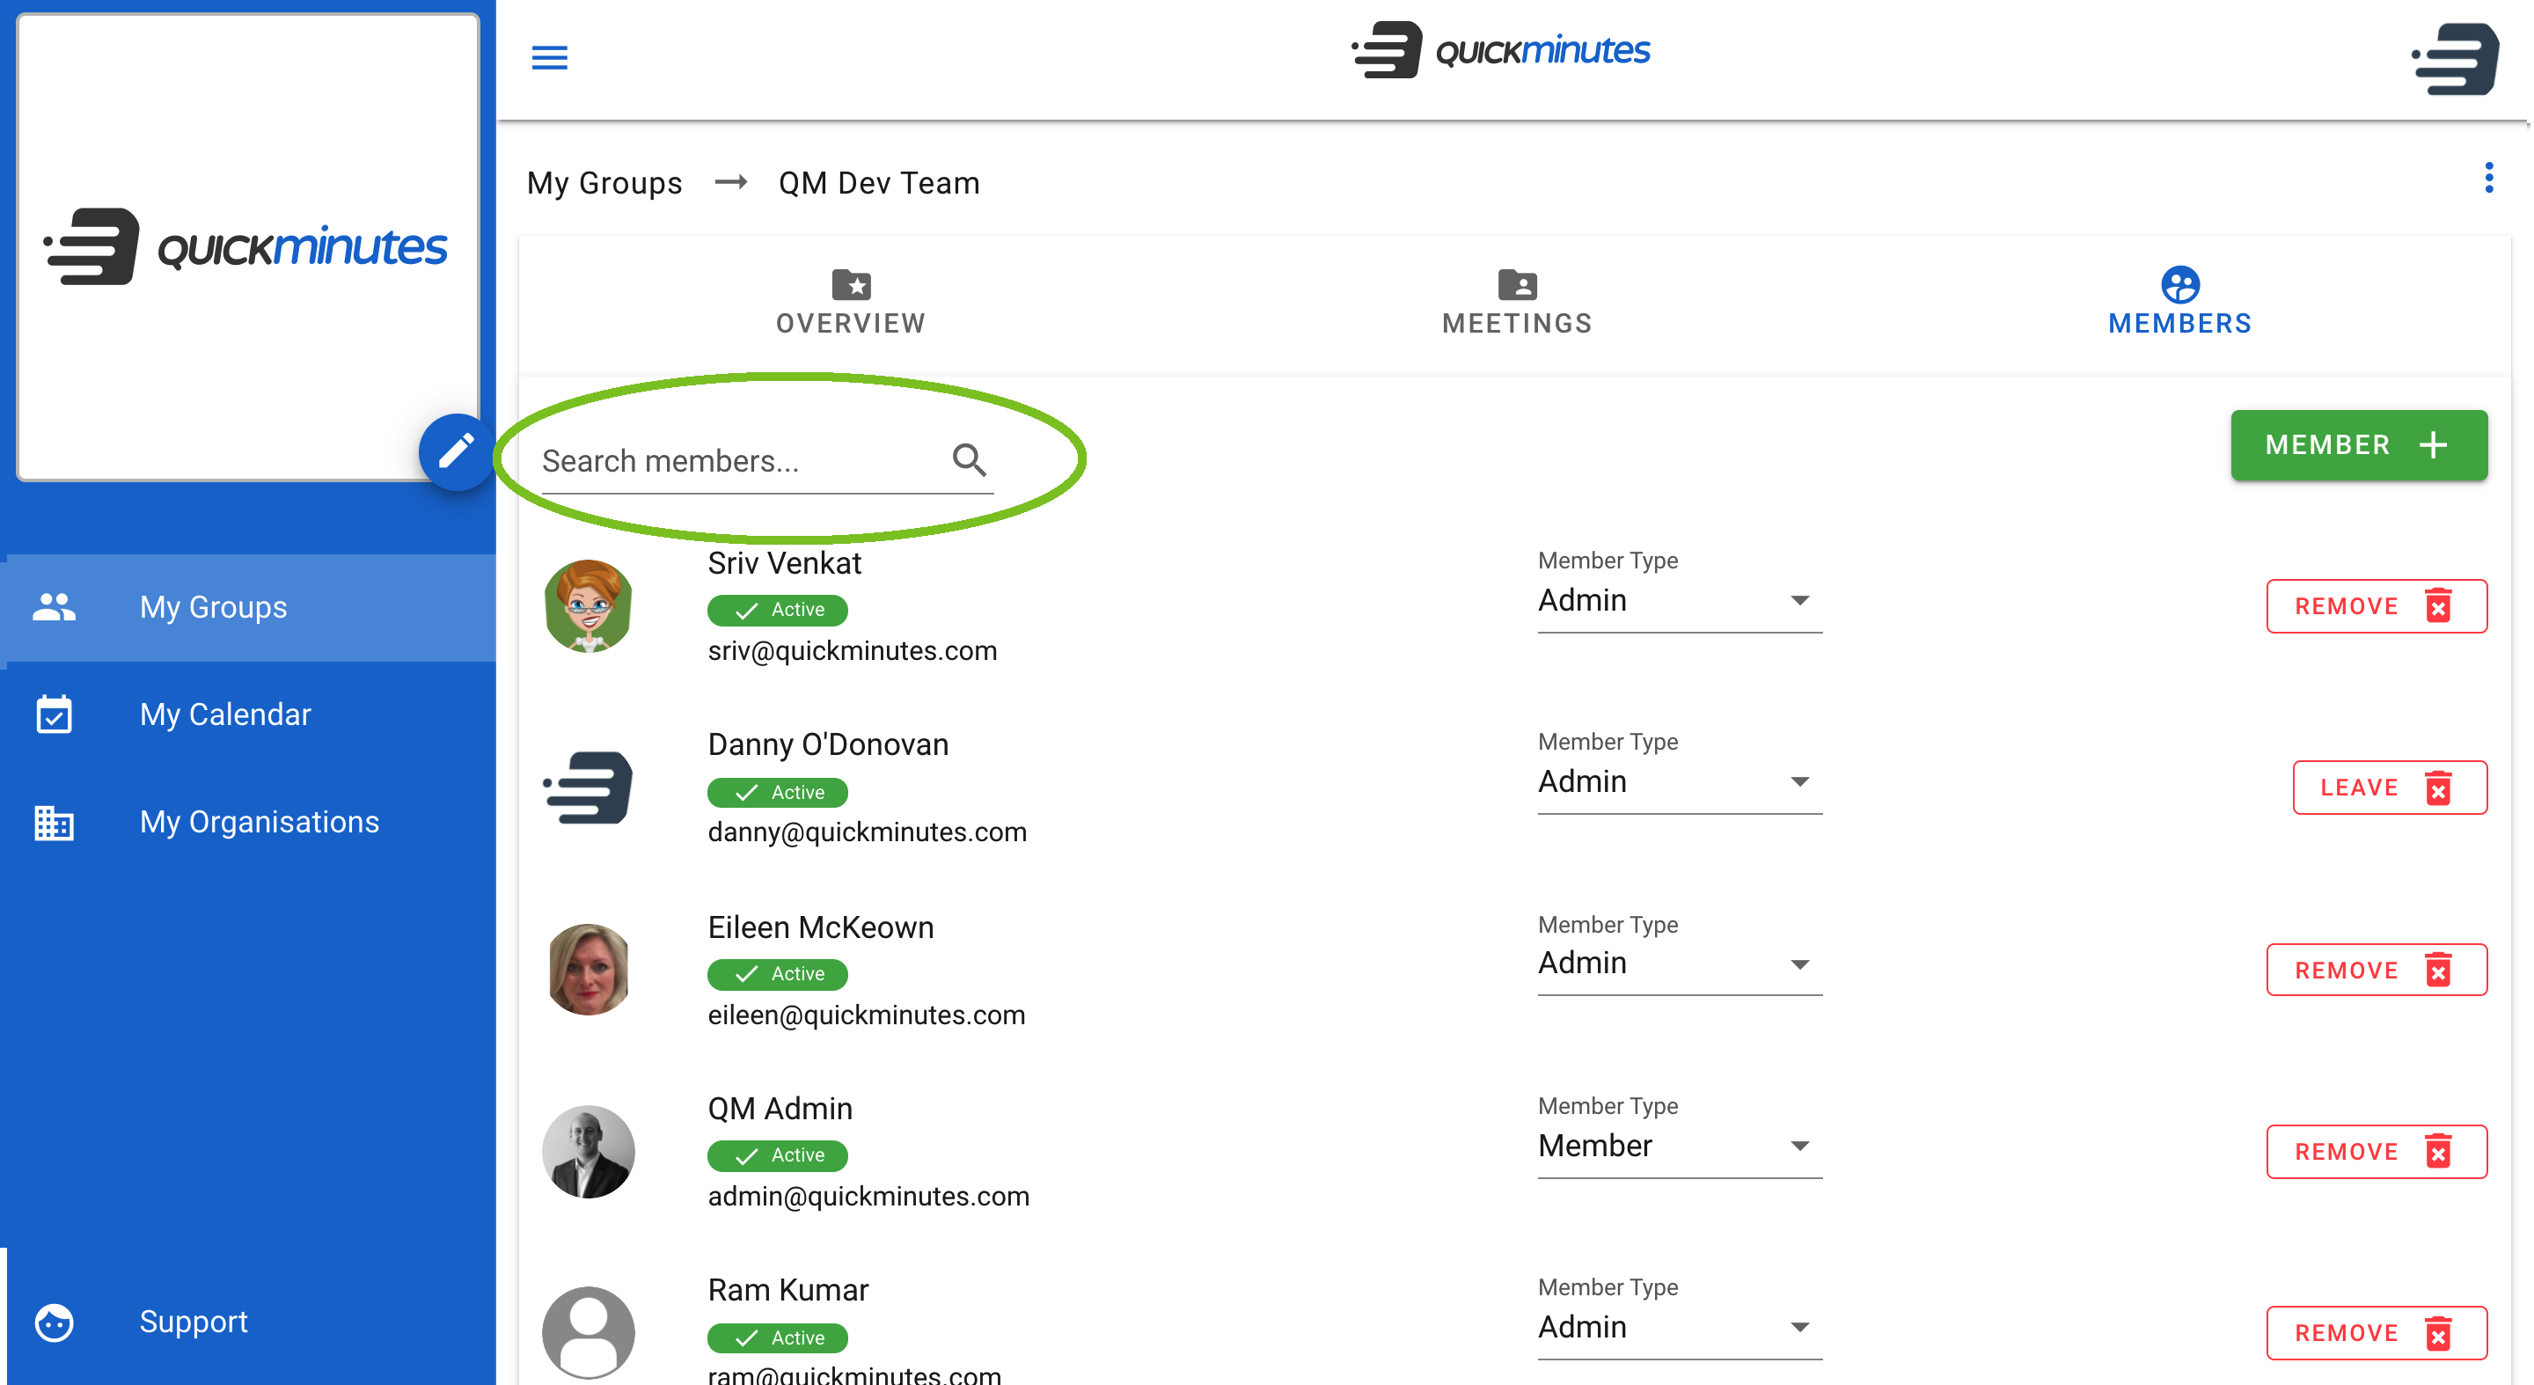Click the Meetings folder icon
The image size is (2534, 1385).
(1517, 284)
